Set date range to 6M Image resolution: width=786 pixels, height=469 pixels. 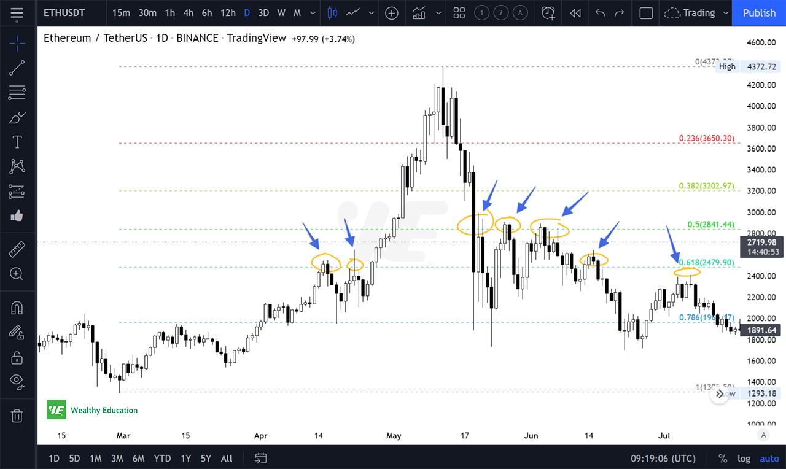(x=138, y=458)
